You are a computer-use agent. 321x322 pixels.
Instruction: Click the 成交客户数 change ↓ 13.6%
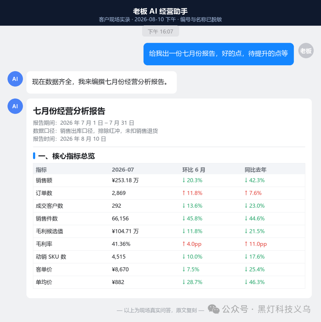(x=192, y=206)
